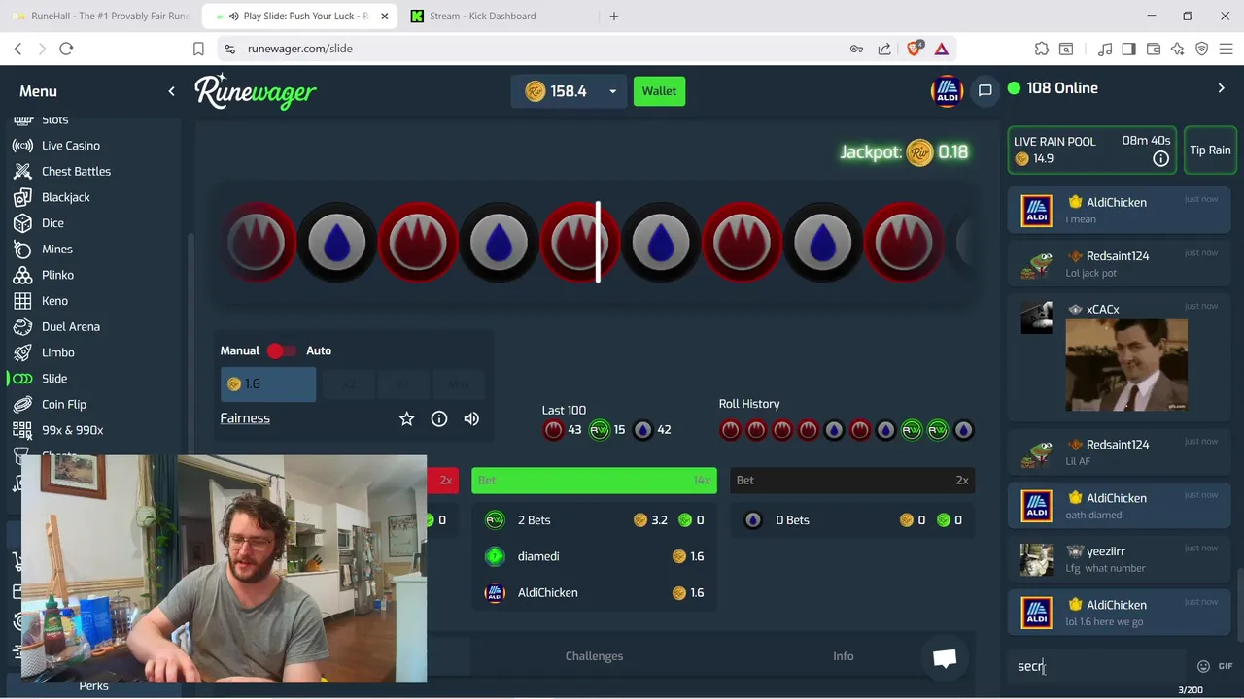Open the GIF picker in chat
The height and width of the screenshot is (699, 1244).
1226,666
